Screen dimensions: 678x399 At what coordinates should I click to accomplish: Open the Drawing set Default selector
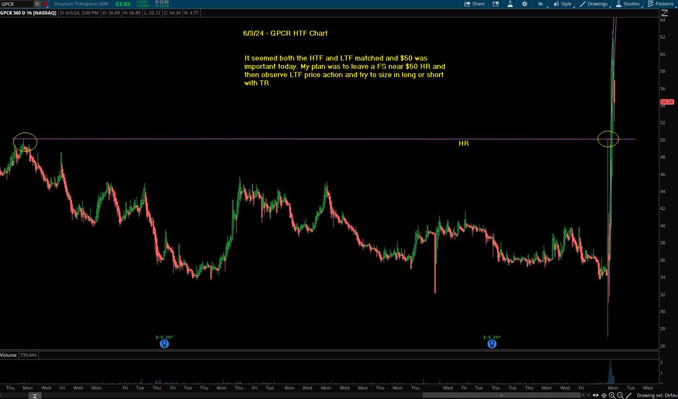(657, 396)
